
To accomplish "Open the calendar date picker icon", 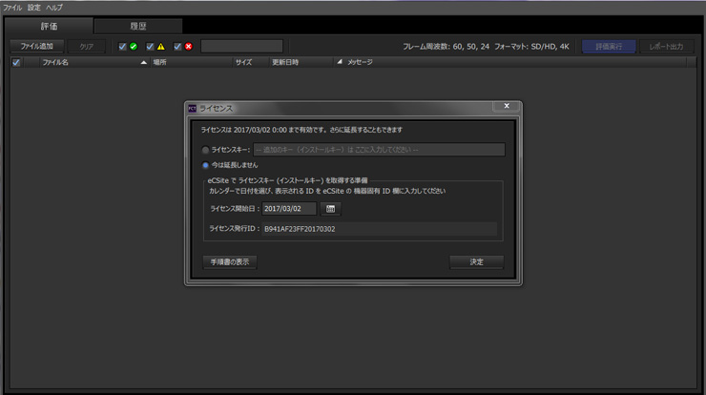I will [330, 209].
